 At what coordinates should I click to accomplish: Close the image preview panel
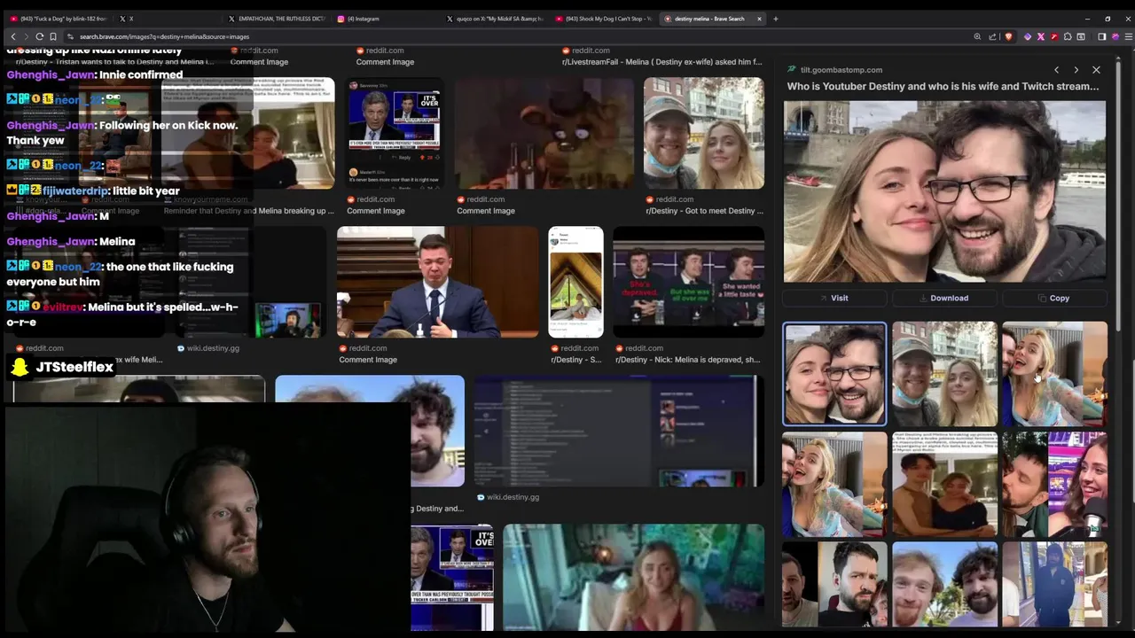point(1096,70)
